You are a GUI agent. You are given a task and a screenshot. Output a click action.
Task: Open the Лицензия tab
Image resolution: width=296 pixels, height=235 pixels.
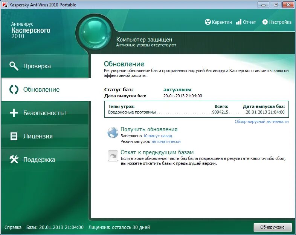pyautogui.click(x=45, y=136)
